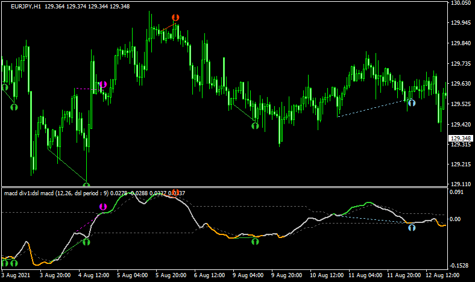Viewport: 475px width, 282px height.
Task: Click the green up arrow near the 129.525 level on 3 Aug
Action: click(14, 107)
